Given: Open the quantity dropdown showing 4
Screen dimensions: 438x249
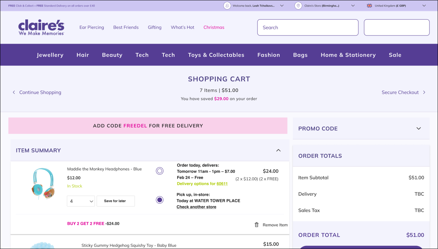Looking at the screenshot, I should pyautogui.click(x=81, y=201).
